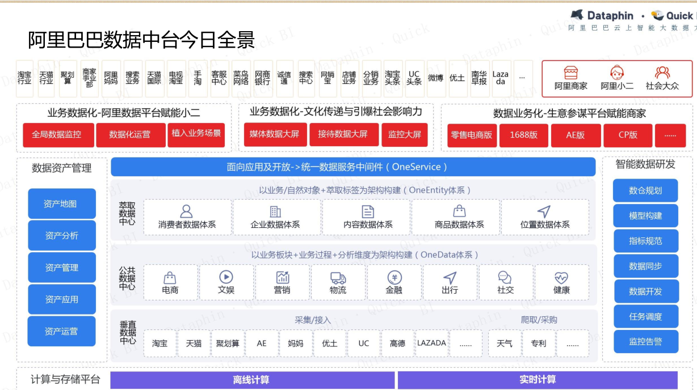
Task: Select the 模型构建 button
Action: click(x=645, y=216)
